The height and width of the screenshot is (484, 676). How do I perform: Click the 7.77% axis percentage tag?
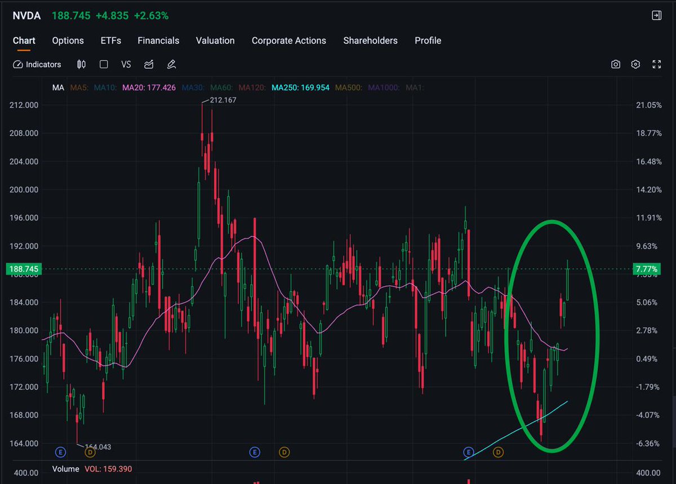[x=646, y=269]
